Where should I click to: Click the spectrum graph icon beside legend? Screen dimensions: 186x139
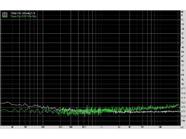pos(5,15)
